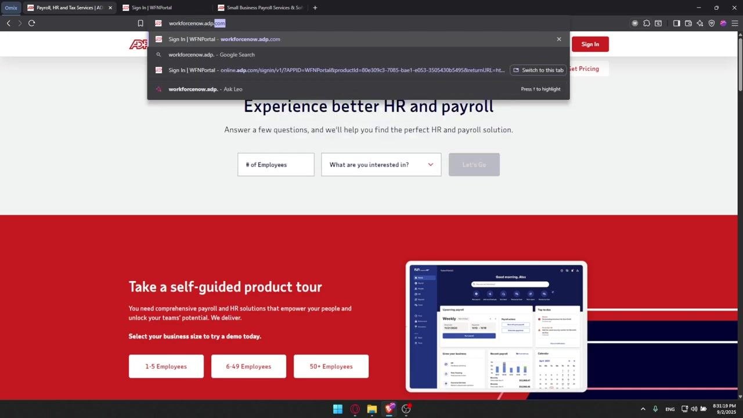Choose the 1-5 Employees demo button
The height and width of the screenshot is (418, 743).
pos(166,366)
